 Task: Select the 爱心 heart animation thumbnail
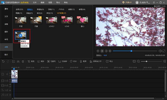(82, 20)
